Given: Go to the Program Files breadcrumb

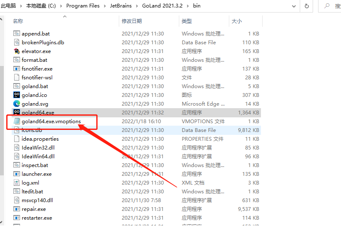Looking at the screenshot, I should [x=83, y=6].
